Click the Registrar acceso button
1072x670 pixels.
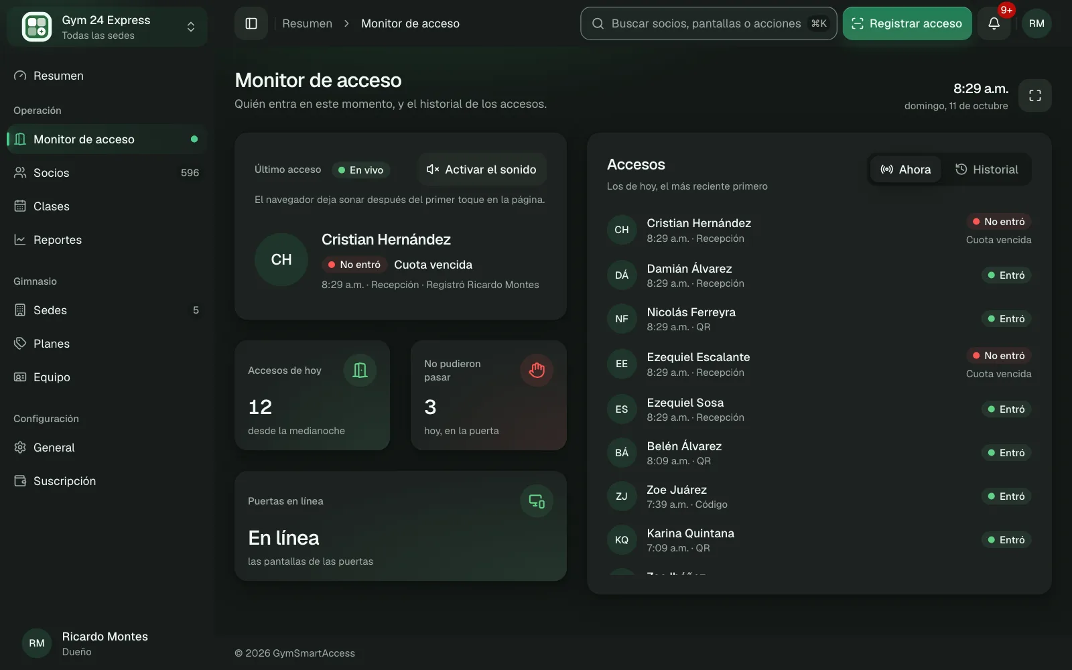[907, 23]
